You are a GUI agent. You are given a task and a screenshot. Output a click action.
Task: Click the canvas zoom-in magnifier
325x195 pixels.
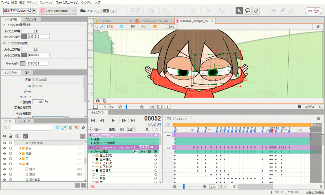pos(142,107)
